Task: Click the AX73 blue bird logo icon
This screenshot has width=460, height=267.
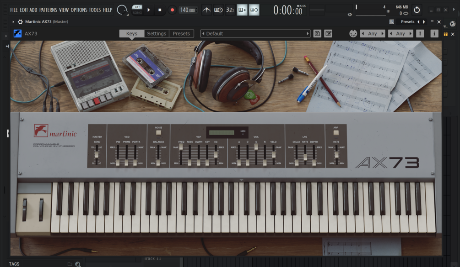Action: 17,33
